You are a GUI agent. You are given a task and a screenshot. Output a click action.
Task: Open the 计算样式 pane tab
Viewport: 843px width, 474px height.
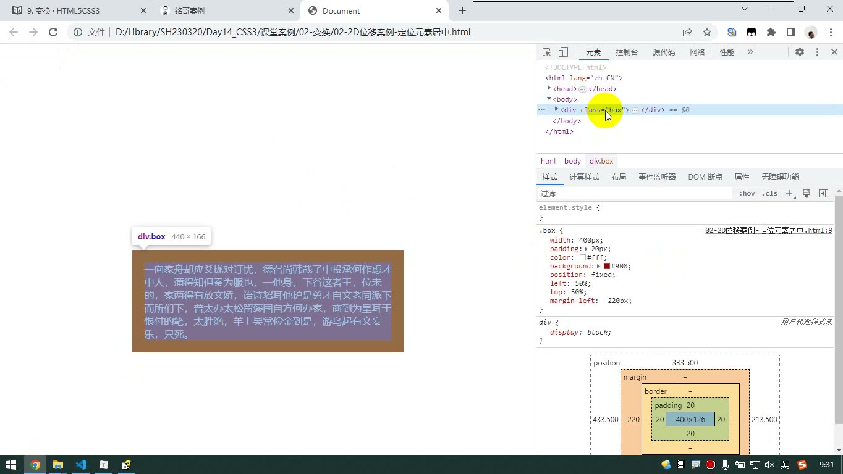click(x=584, y=177)
